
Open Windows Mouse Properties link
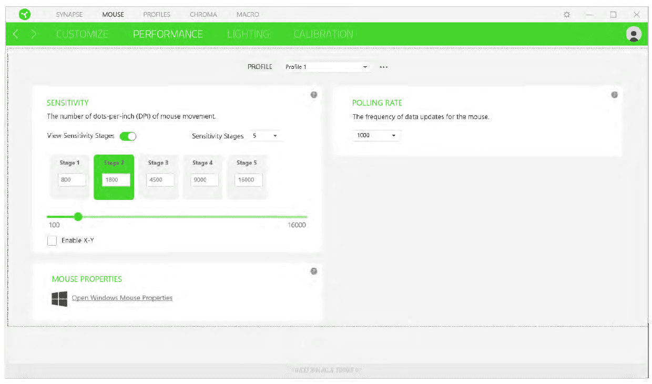(x=122, y=298)
